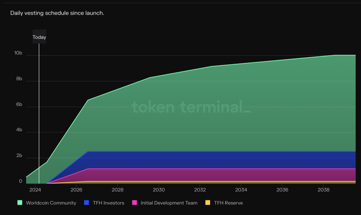361x215 pixels.
Task: Hide the TFH Reserve series label
Action: (228, 203)
